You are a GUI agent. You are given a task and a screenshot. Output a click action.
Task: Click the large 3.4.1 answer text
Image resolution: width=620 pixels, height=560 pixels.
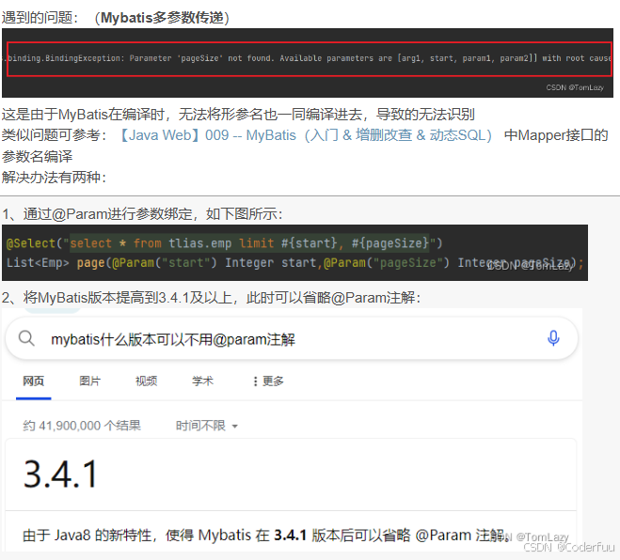click(x=60, y=474)
